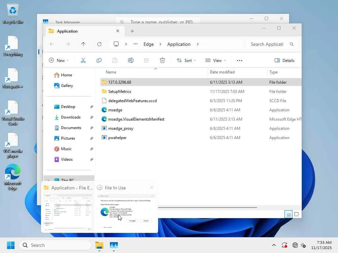Open the See more three-dot toolbar menu
The image size is (338, 253).
[x=240, y=61]
